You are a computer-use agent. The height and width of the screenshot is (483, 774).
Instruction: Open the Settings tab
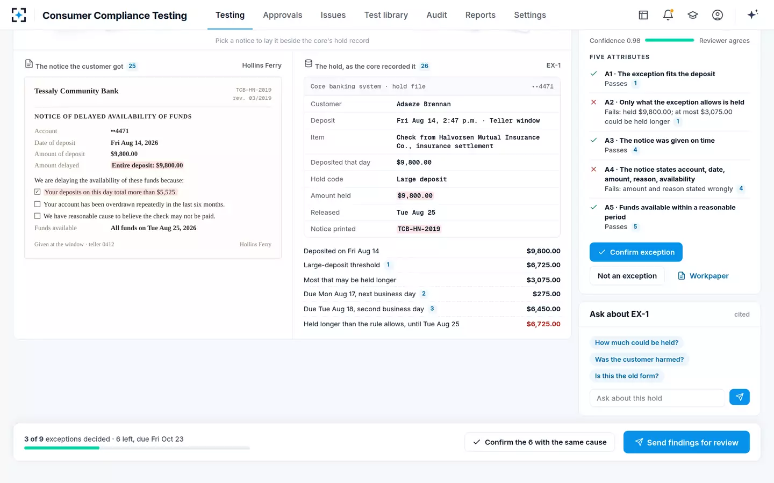[530, 15]
